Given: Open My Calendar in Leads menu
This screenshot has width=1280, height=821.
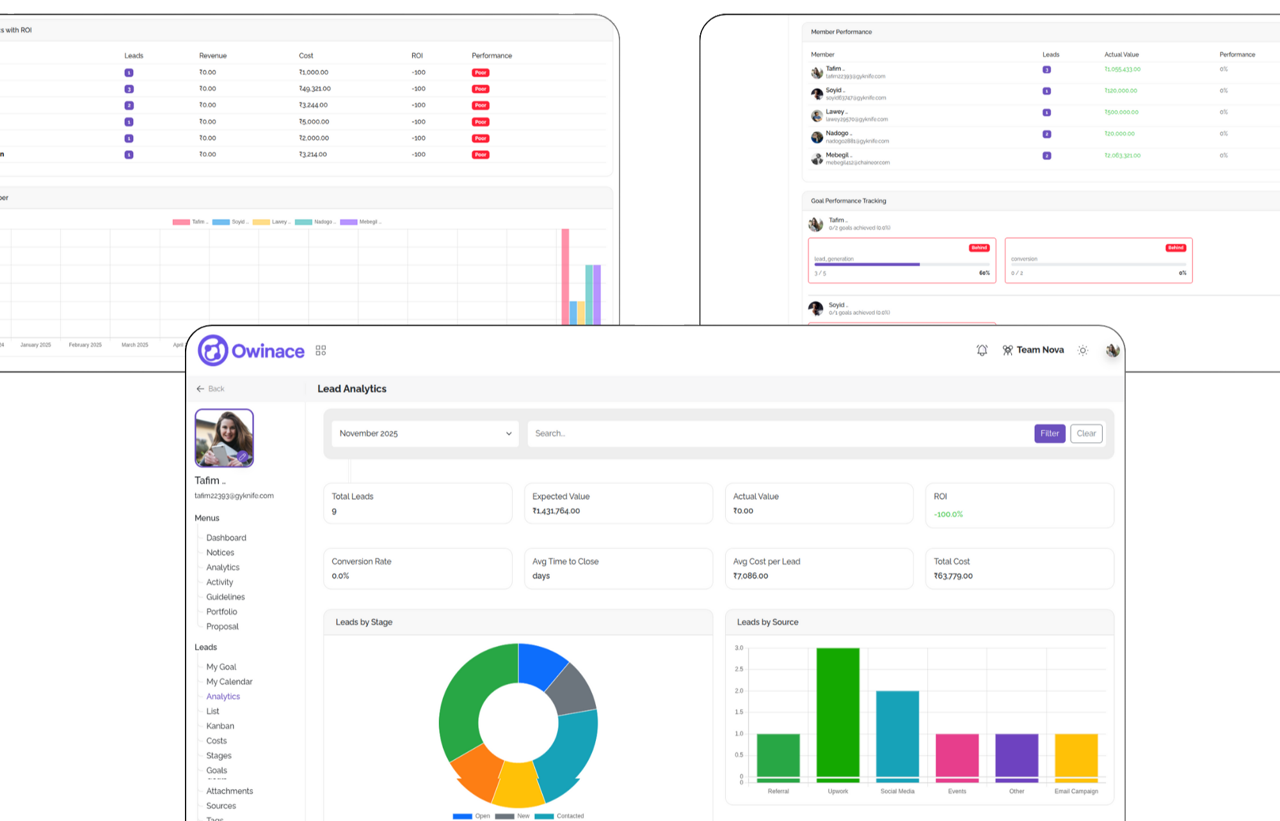Looking at the screenshot, I should [x=229, y=682].
